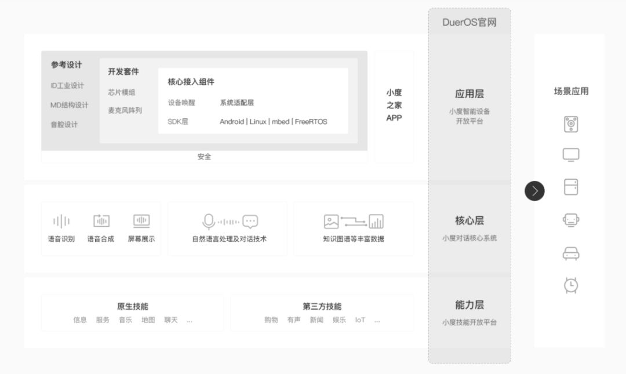
Task: Click the 小度之家 APP box
Action: (x=394, y=106)
